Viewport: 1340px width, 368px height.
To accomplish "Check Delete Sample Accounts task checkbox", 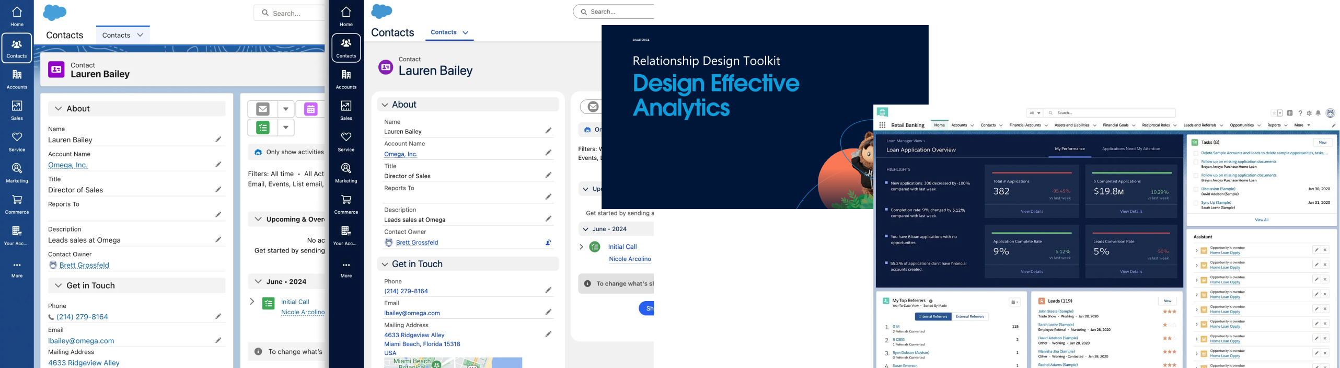I will pyautogui.click(x=1196, y=153).
